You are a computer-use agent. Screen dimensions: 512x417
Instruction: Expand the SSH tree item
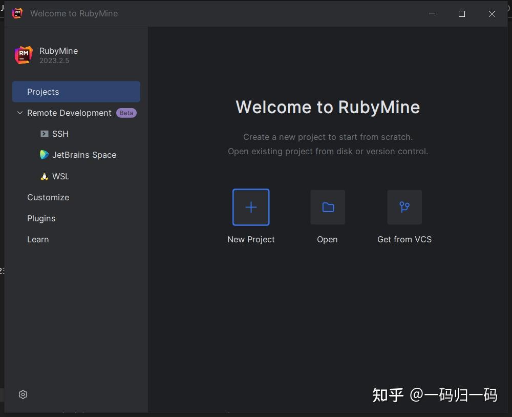coord(45,134)
